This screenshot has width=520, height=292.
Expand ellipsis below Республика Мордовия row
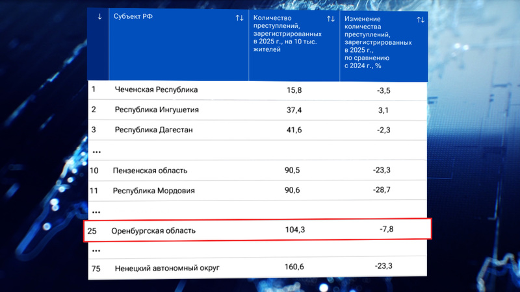point(97,211)
